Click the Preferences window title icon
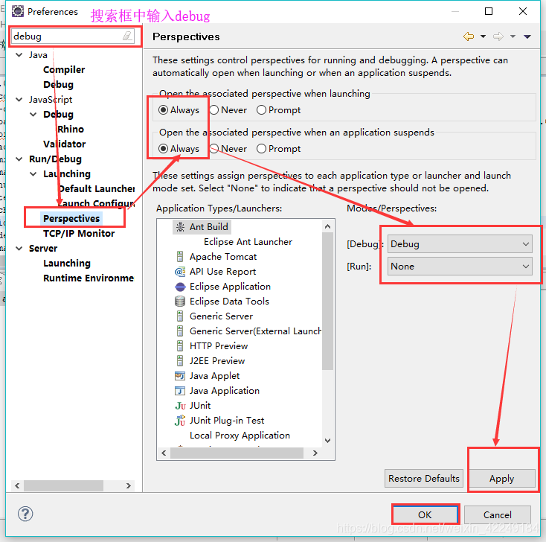The height and width of the screenshot is (542, 546). point(18,11)
